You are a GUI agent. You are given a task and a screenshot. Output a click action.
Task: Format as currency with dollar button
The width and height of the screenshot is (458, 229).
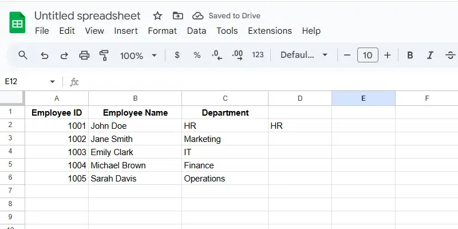pyautogui.click(x=177, y=56)
